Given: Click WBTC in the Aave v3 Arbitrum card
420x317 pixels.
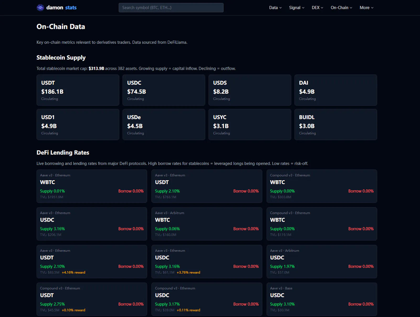Looking at the screenshot, I should (x=162, y=220).
